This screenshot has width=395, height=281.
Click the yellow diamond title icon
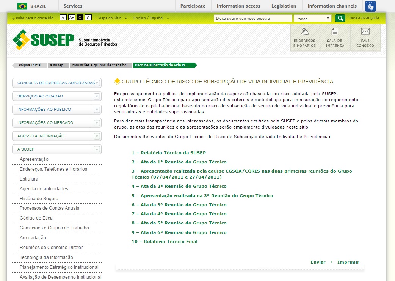(x=117, y=82)
